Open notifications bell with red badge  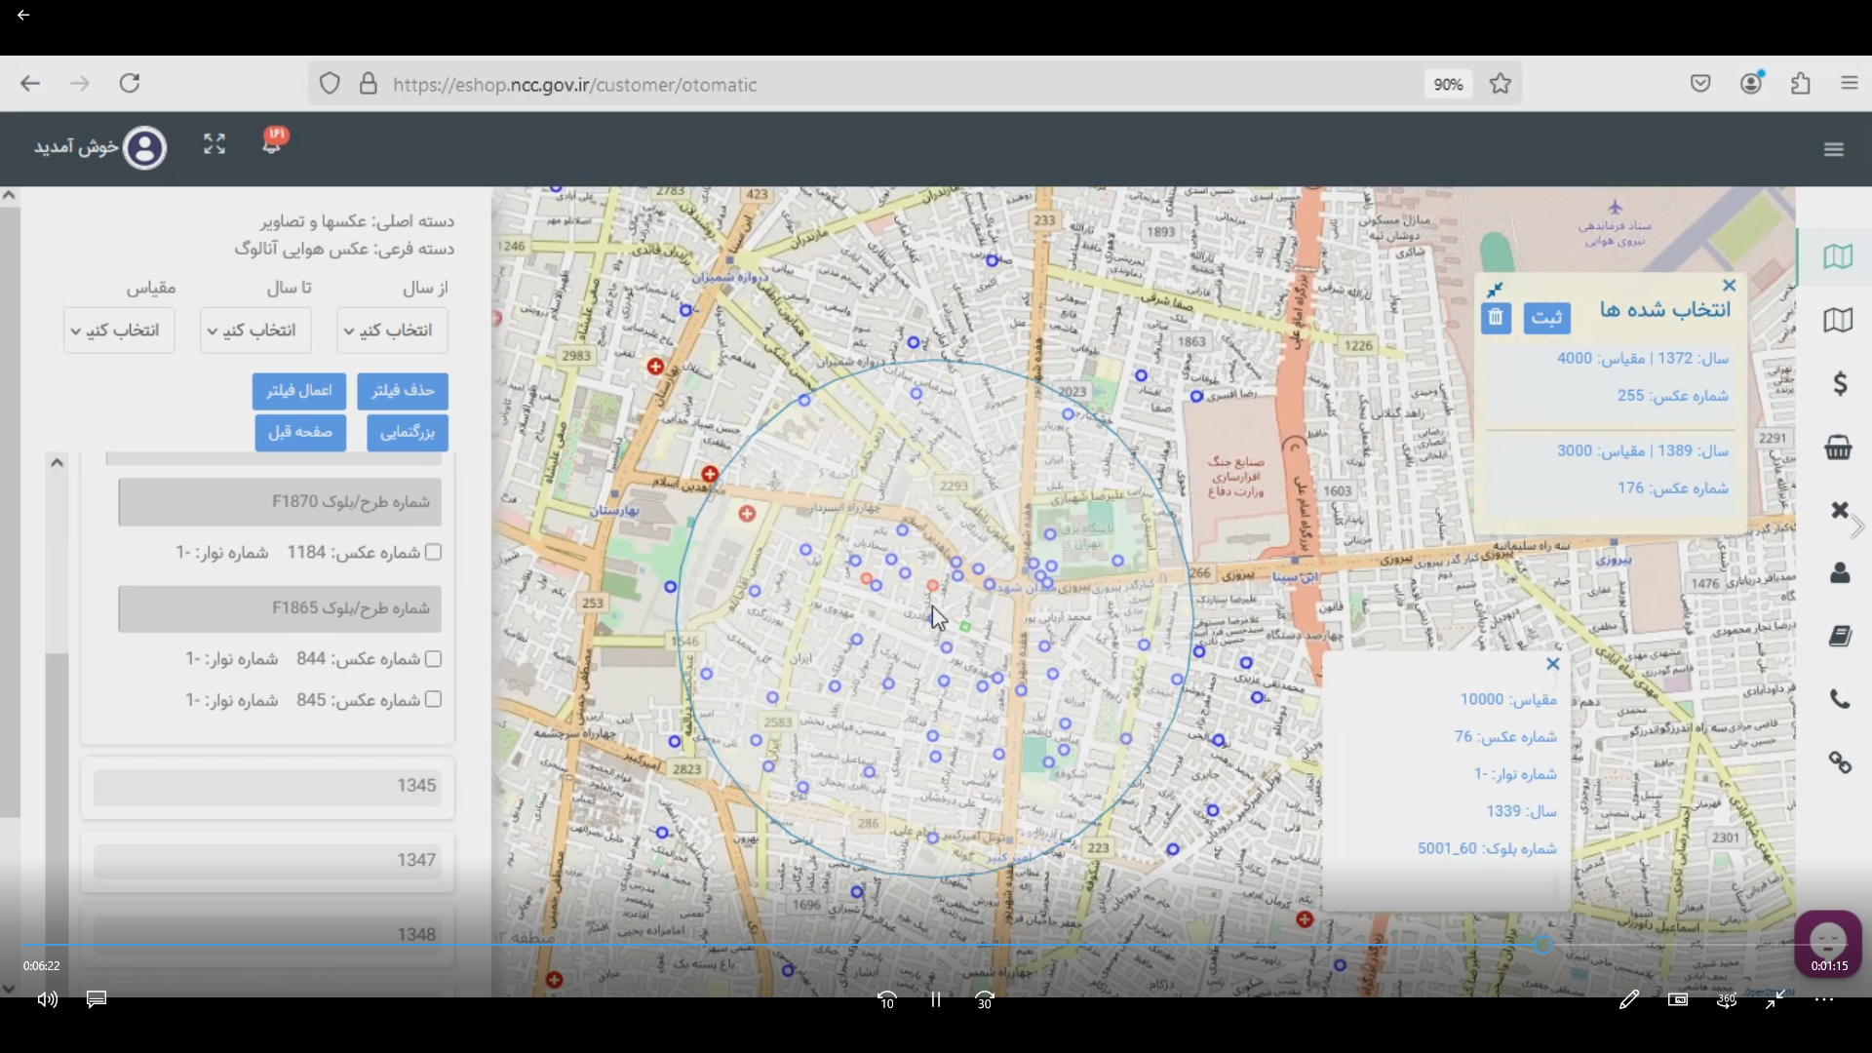point(272,142)
